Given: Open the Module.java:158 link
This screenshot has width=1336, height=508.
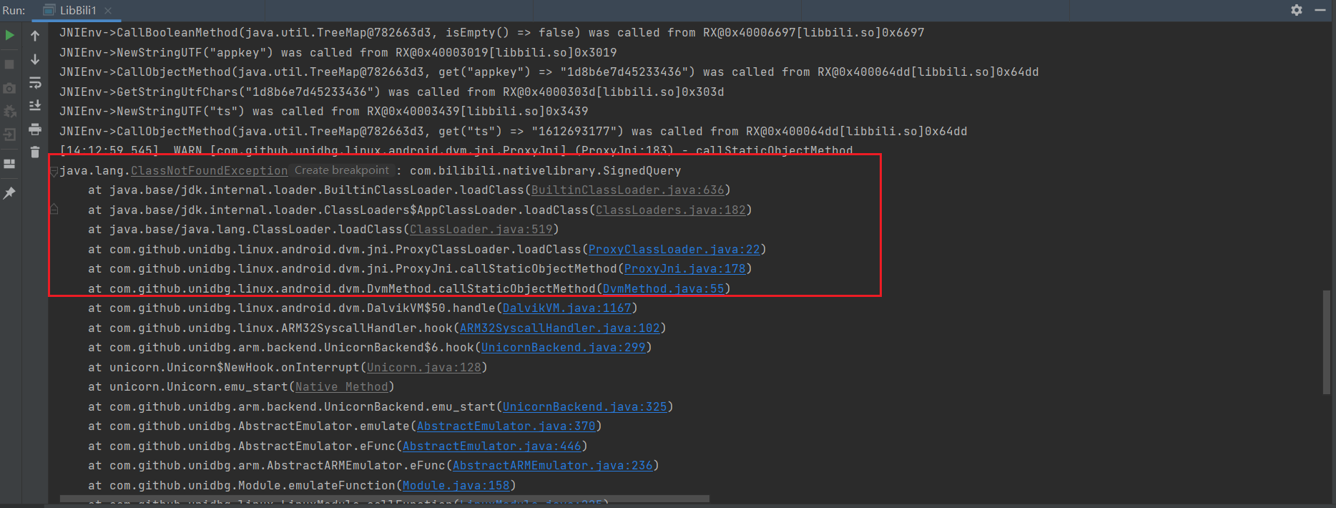Looking at the screenshot, I should (456, 485).
